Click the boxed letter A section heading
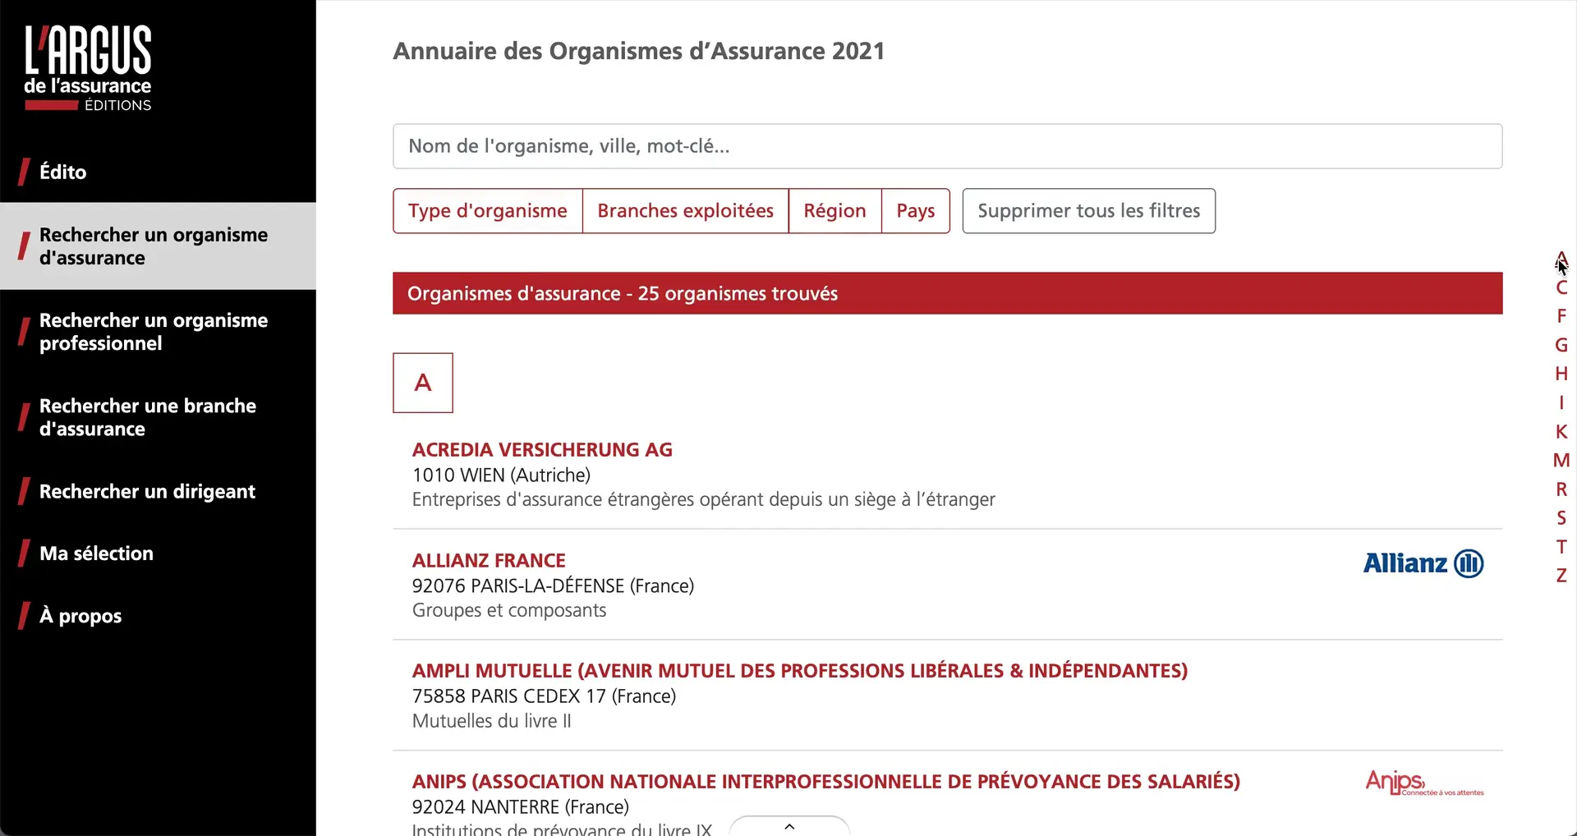Screen dimensions: 1577x836 point(423,383)
